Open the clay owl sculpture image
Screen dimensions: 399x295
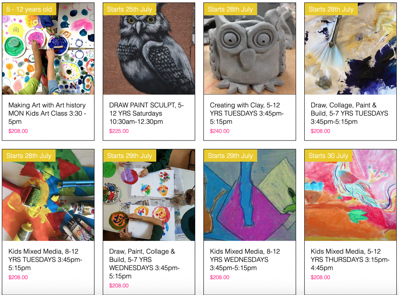click(x=250, y=49)
